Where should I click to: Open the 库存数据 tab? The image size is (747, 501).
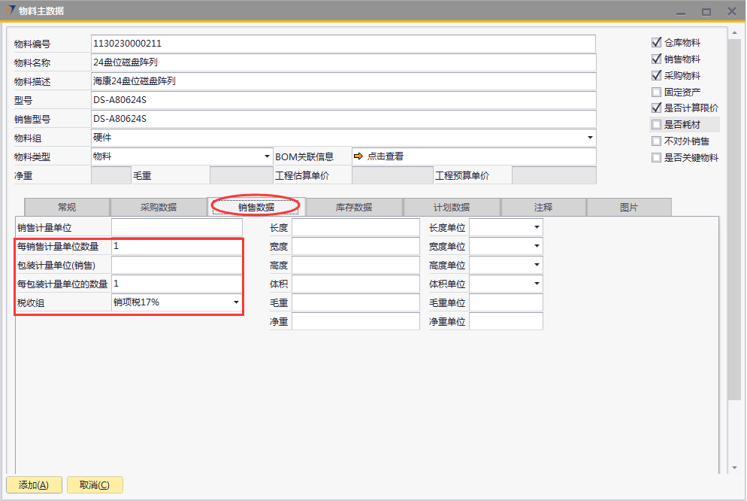(353, 208)
